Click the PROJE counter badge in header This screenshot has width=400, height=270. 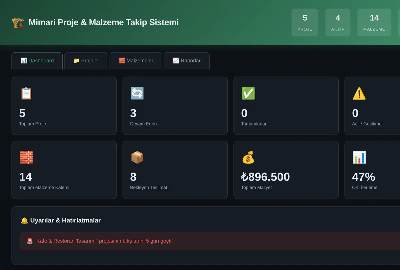coord(305,22)
